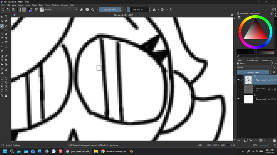Select the Zoom magnifier tool
277x155 pixels.
pos(2,96)
